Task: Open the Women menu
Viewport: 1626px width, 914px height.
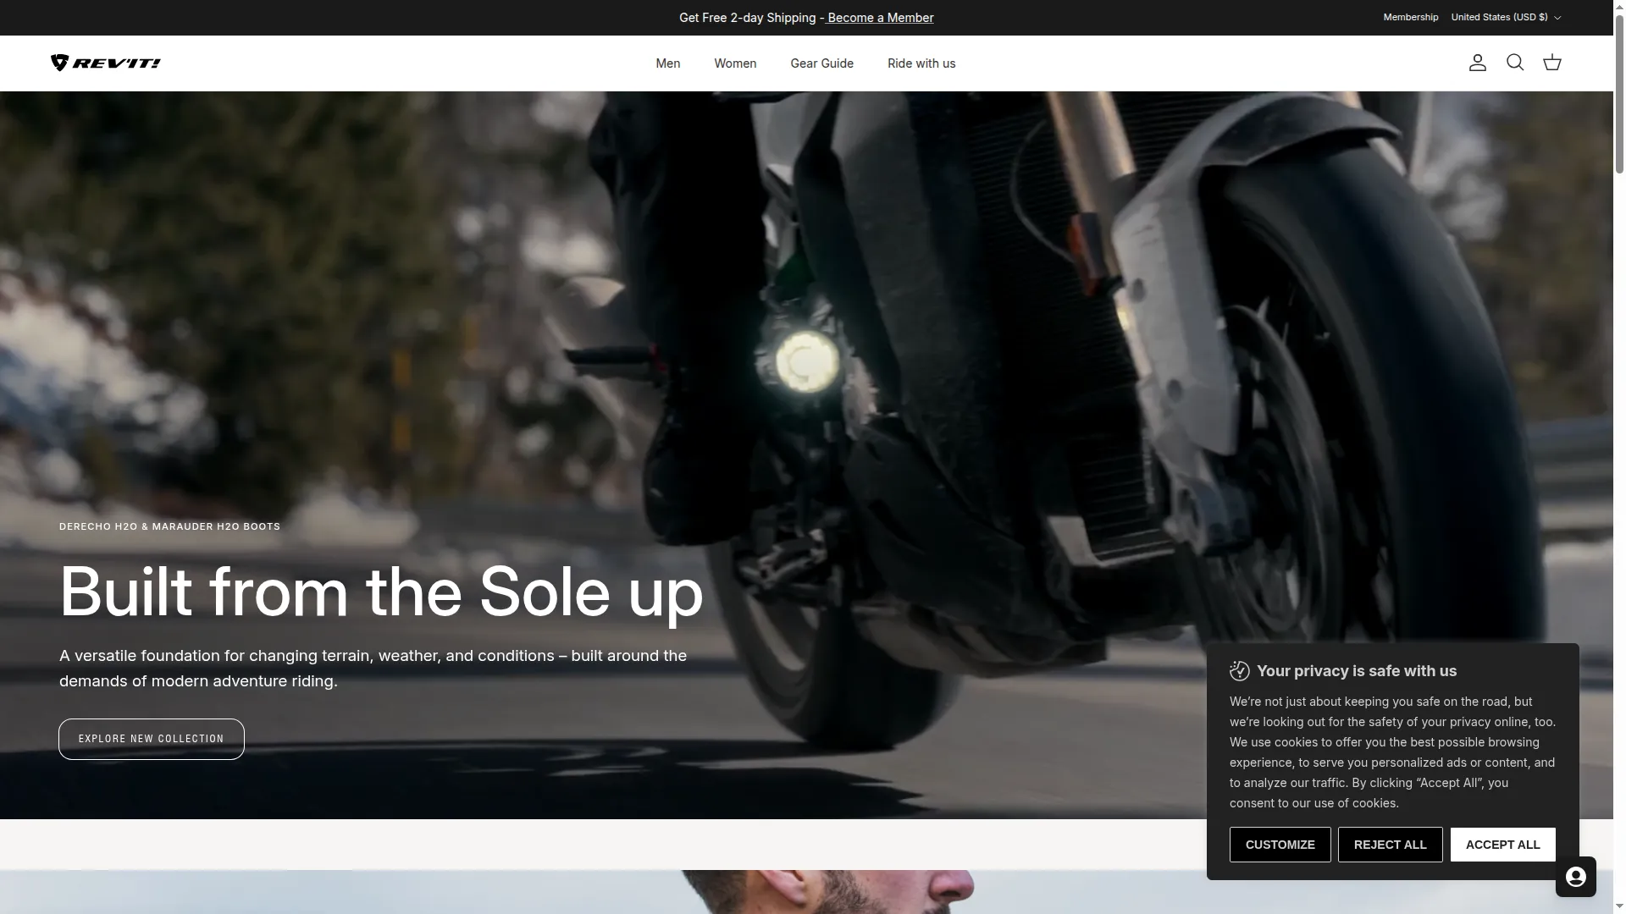Action: click(735, 63)
